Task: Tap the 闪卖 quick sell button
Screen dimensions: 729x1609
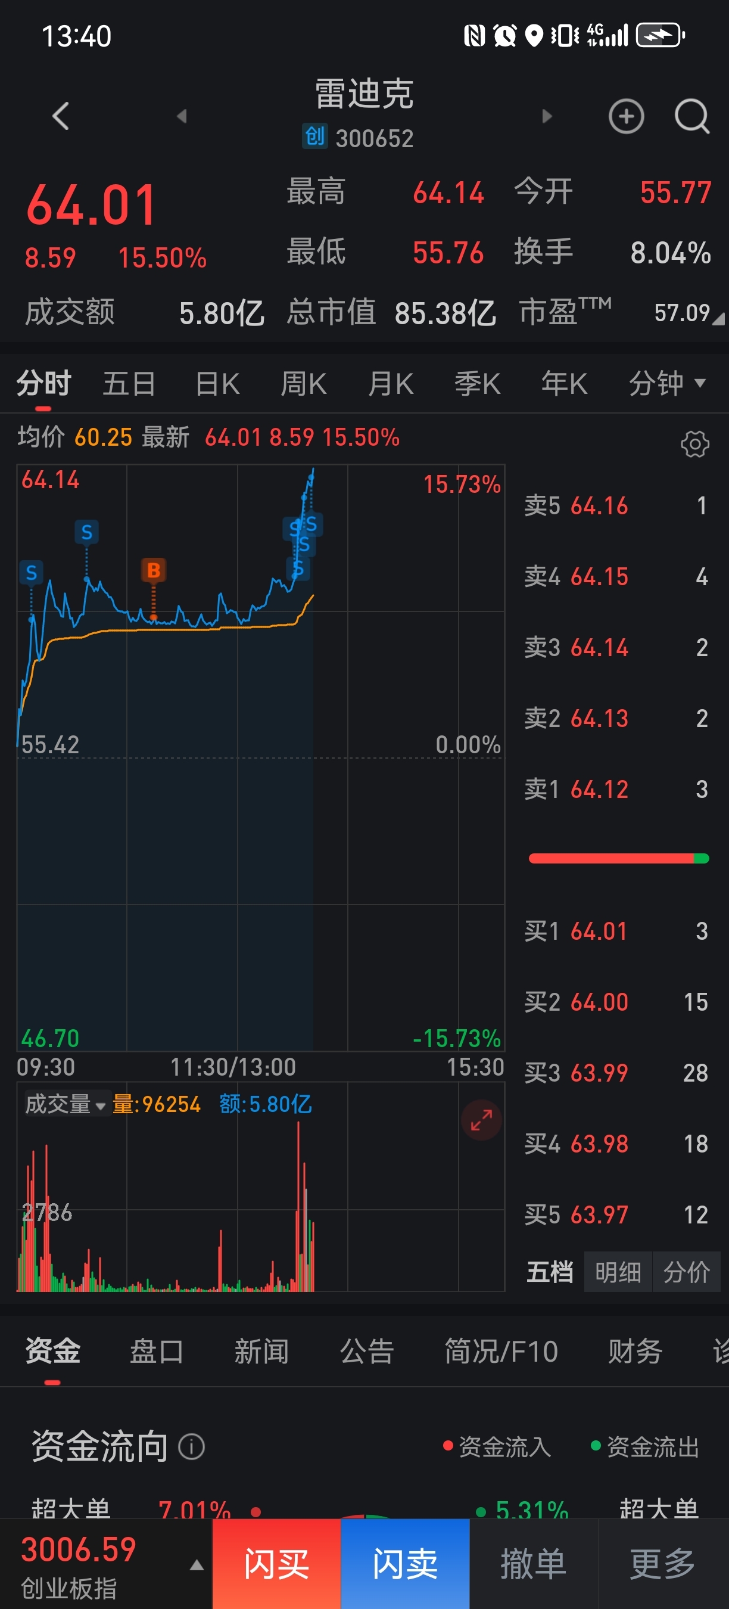Action: click(x=405, y=1564)
